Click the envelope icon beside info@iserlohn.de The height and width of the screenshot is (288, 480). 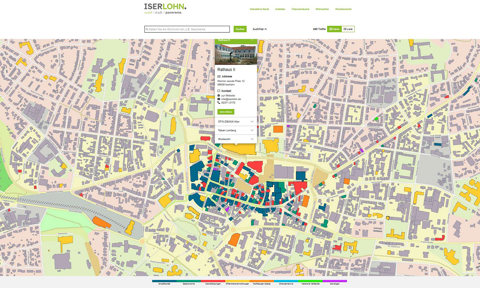219,99
